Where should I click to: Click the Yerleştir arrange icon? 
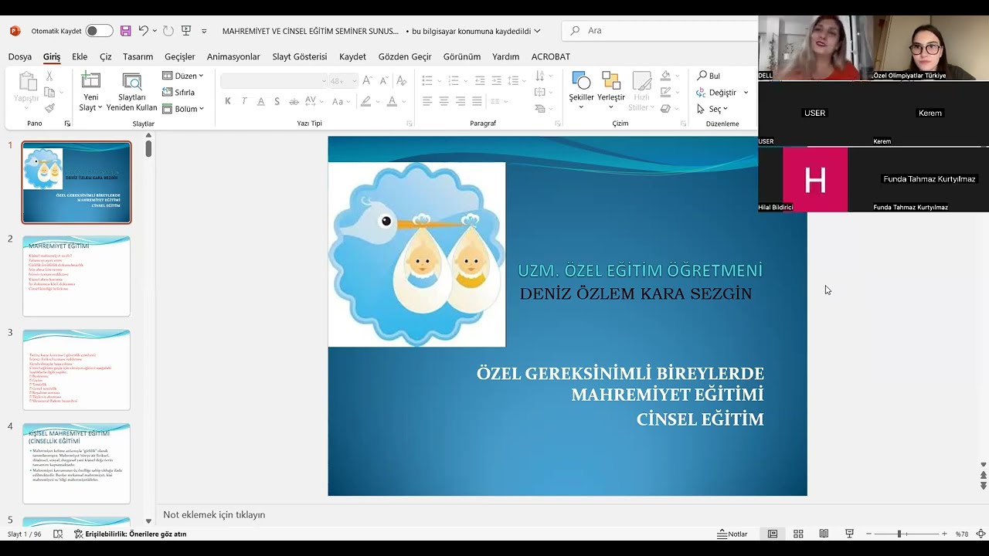611,81
